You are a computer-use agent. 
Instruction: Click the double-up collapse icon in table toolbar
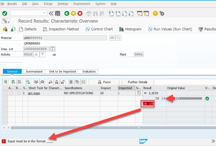pyautogui.click(x=42, y=82)
